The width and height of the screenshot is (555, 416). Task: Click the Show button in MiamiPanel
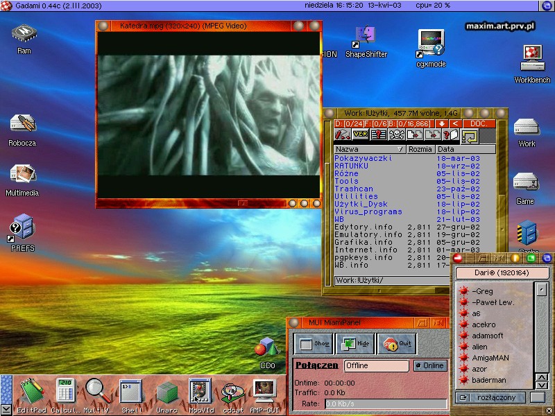[x=314, y=343]
